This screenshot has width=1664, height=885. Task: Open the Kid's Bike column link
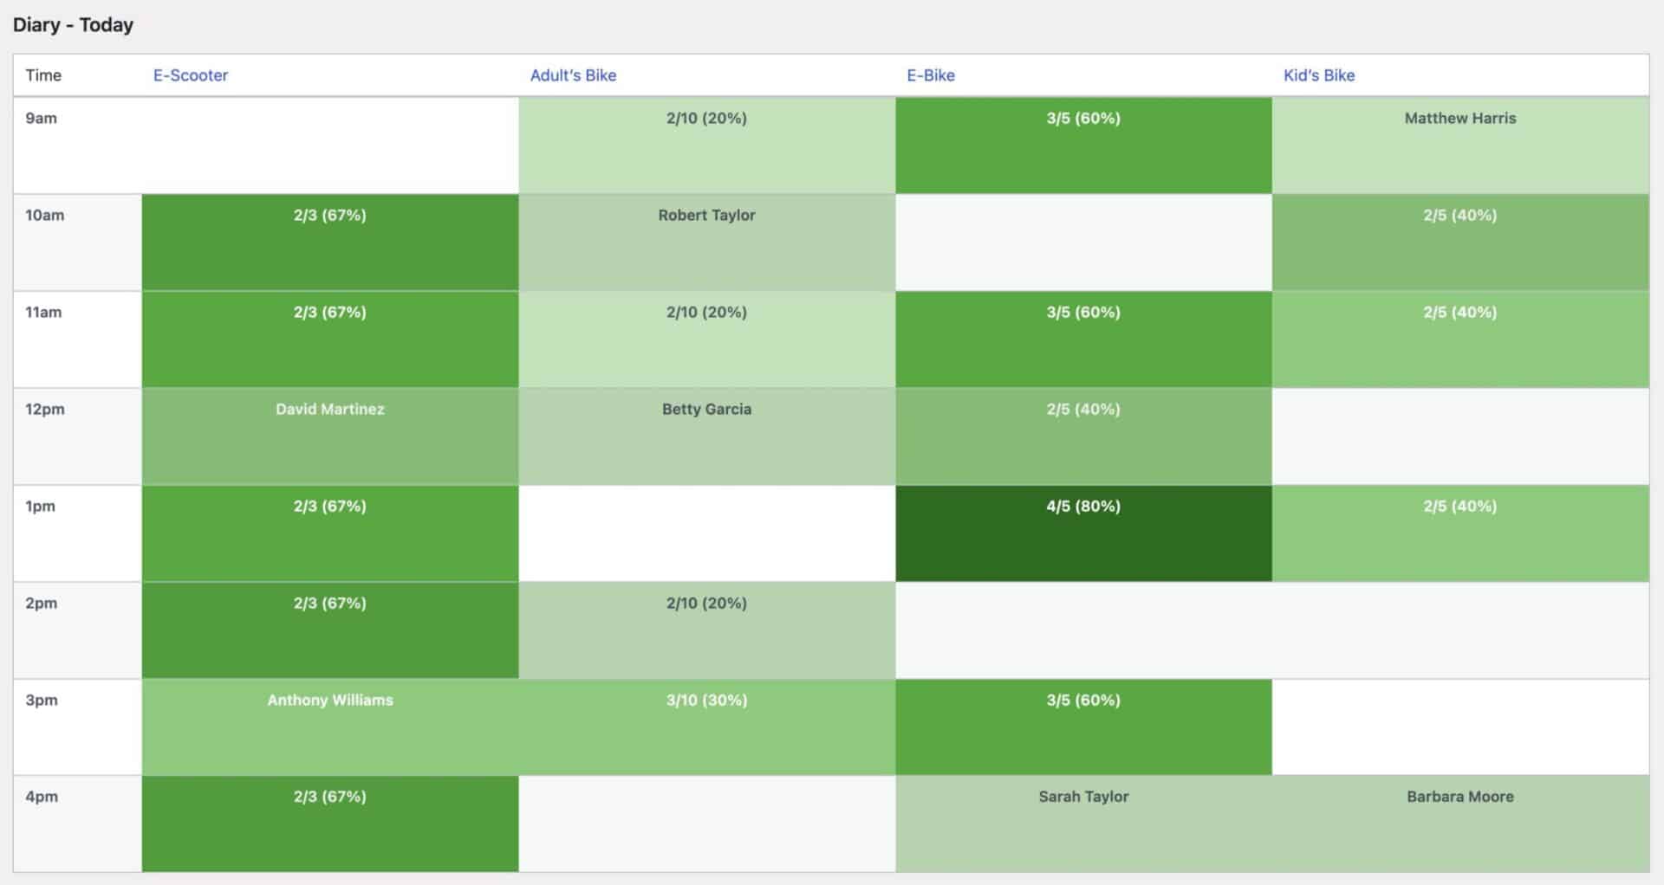(1319, 75)
